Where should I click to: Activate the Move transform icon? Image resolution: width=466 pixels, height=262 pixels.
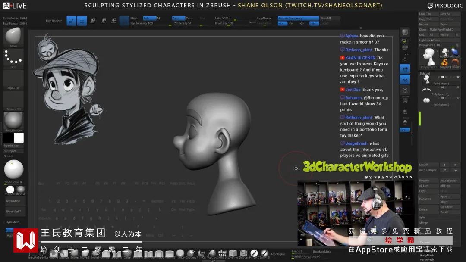(93, 21)
